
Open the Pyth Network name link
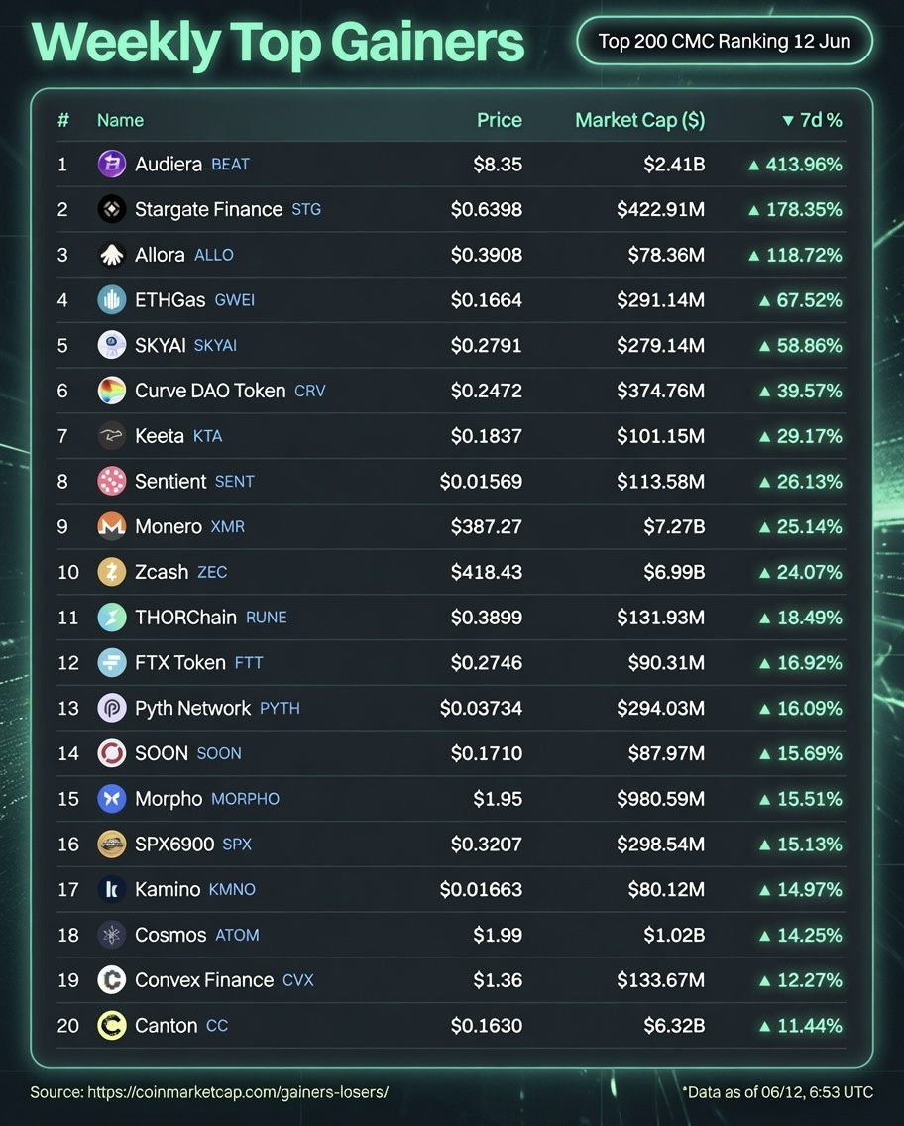(193, 708)
